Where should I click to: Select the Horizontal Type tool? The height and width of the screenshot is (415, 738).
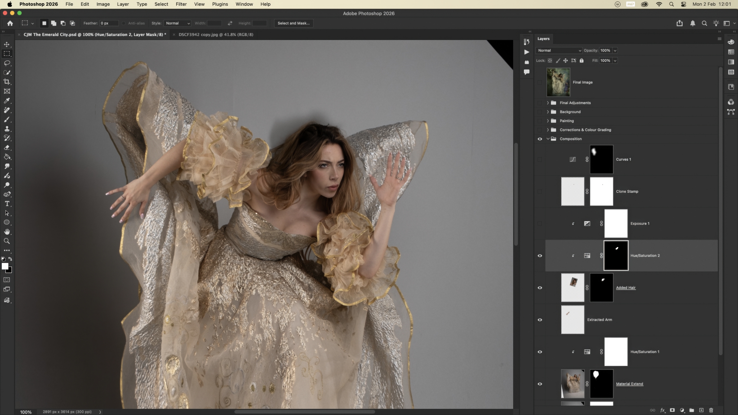click(7, 204)
